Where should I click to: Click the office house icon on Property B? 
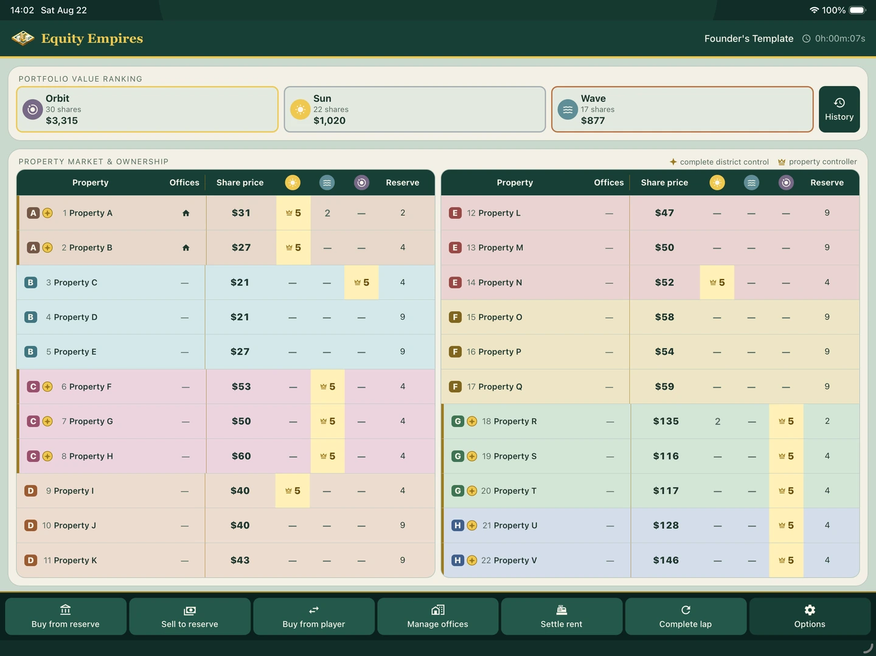point(186,247)
